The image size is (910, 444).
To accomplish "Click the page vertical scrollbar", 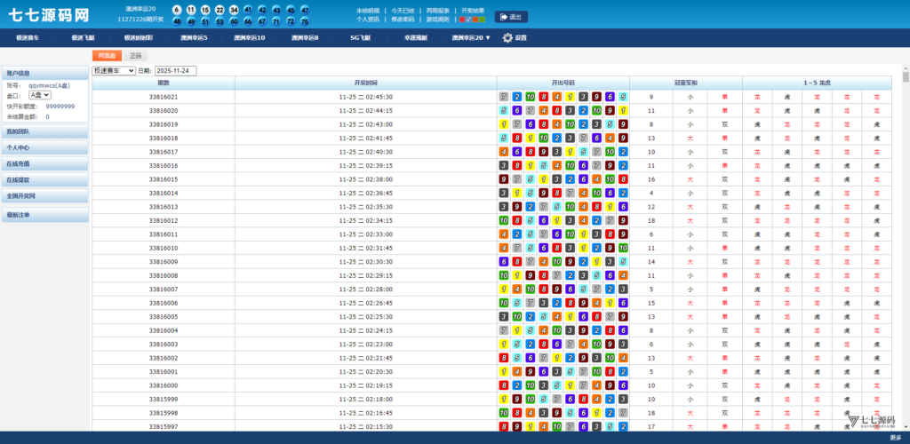I will click(x=906, y=250).
